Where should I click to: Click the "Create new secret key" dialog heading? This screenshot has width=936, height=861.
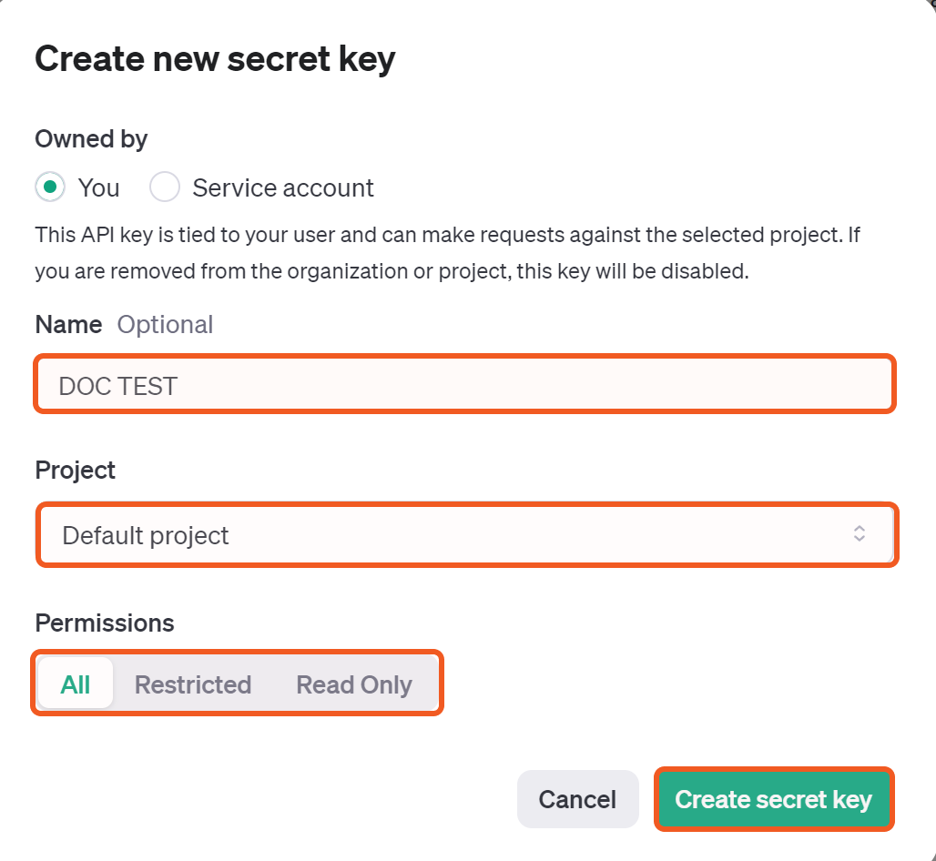[215, 59]
